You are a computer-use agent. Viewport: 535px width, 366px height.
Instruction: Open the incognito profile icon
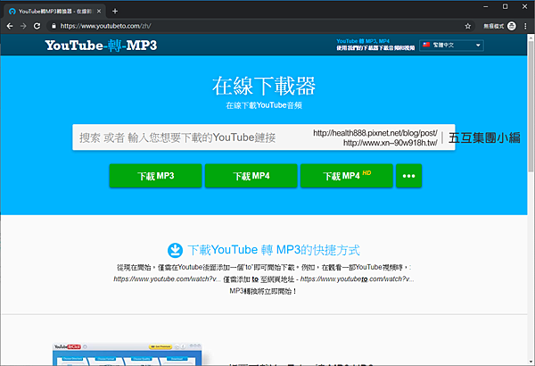pyautogui.click(x=512, y=26)
